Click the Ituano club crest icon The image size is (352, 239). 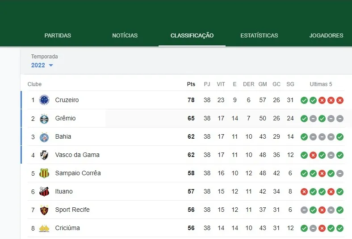coord(44,192)
